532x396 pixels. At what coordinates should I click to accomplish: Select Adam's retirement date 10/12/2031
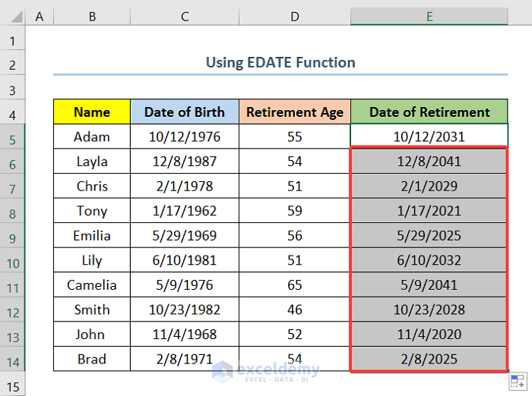click(429, 137)
